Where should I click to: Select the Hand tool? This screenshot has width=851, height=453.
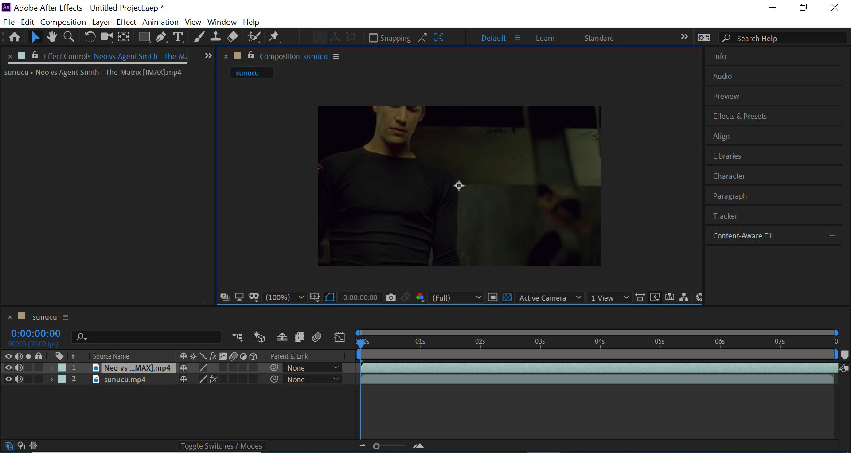52,37
